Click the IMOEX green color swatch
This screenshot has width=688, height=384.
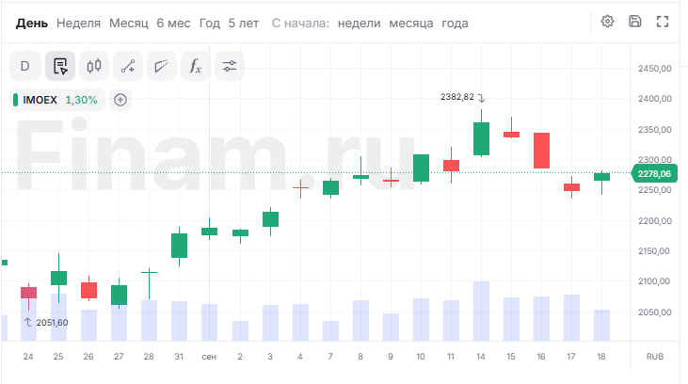pos(16,100)
